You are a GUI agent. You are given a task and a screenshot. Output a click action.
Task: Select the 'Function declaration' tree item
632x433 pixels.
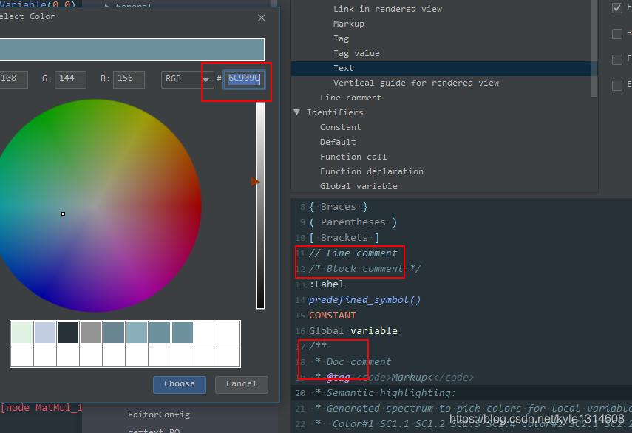coord(372,171)
